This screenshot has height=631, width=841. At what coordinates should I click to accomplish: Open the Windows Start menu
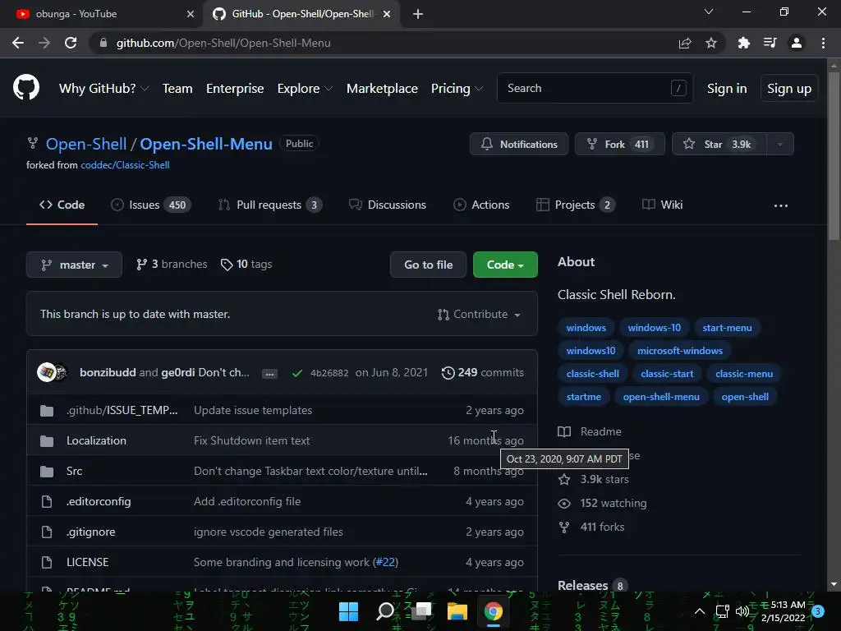[348, 611]
